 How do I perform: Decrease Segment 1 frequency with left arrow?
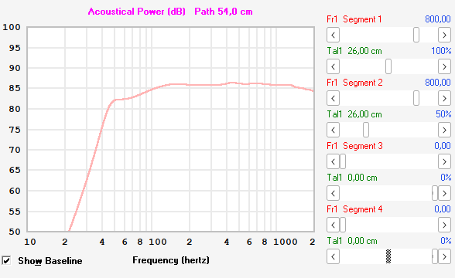333,35
